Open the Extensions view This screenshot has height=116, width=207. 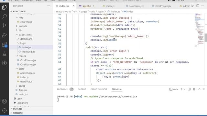[4, 44]
